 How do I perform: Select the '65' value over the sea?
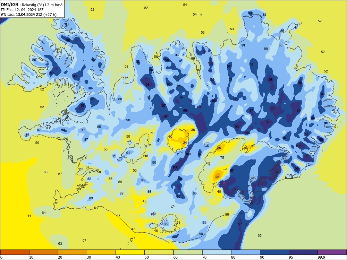[260, 235]
